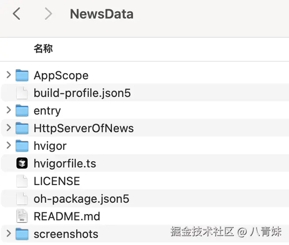The height and width of the screenshot is (245, 289).
Task: Click the screenshots folder icon
Action: click(x=22, y=234)
